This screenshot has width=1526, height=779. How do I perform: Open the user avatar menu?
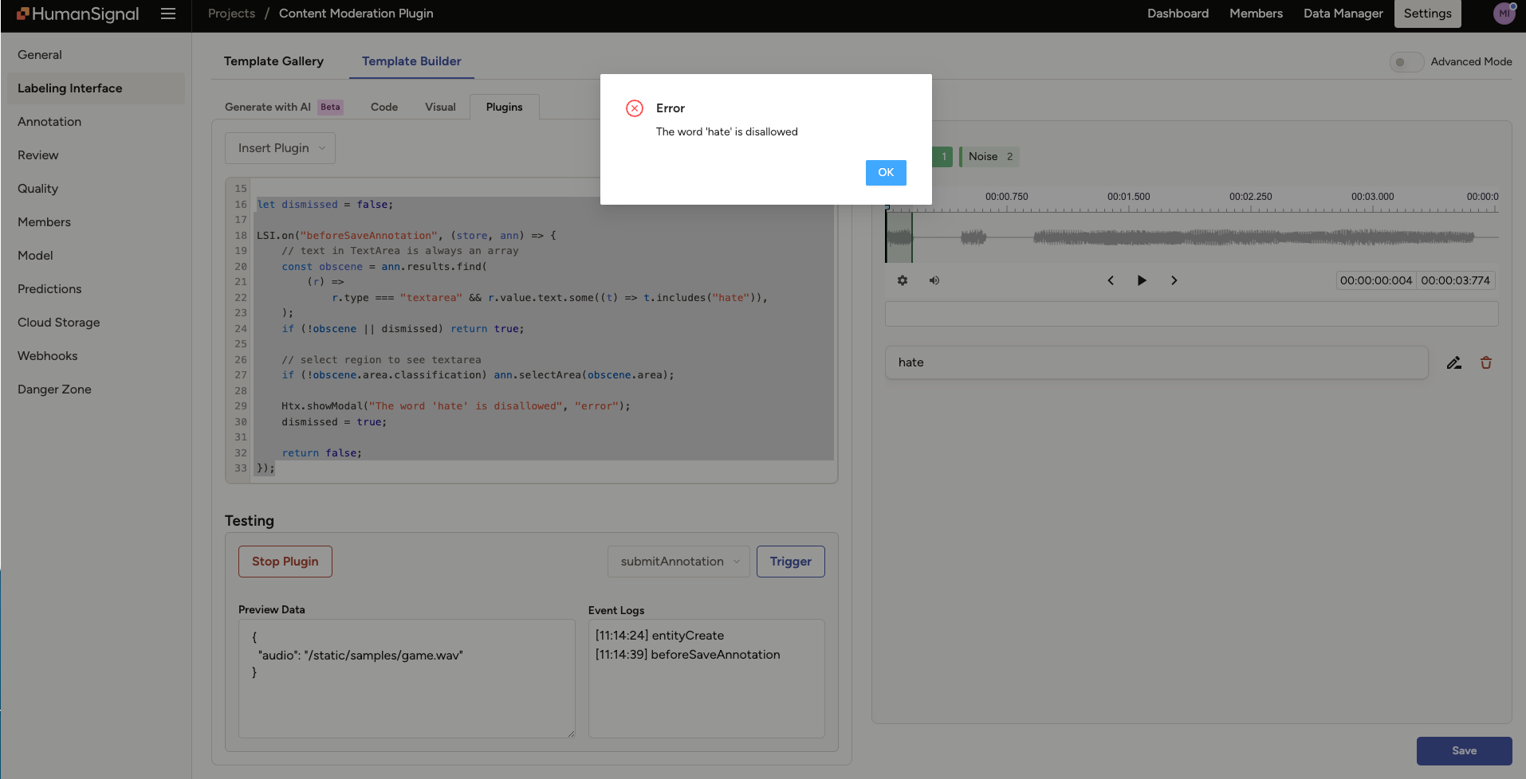tap(1504, 14)
